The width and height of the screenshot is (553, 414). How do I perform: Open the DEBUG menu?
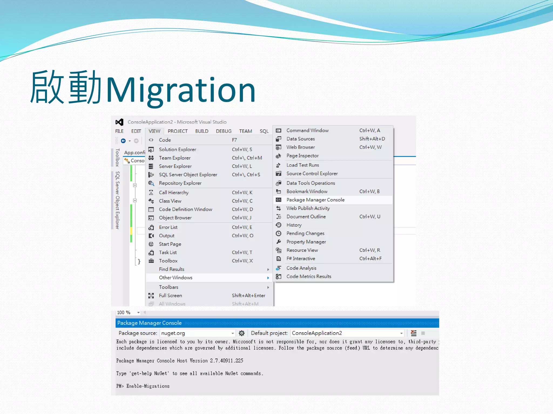224,131
